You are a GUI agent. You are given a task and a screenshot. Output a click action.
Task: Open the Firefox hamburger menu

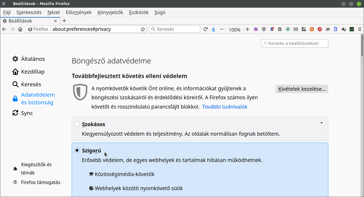(x=359, y=29)
